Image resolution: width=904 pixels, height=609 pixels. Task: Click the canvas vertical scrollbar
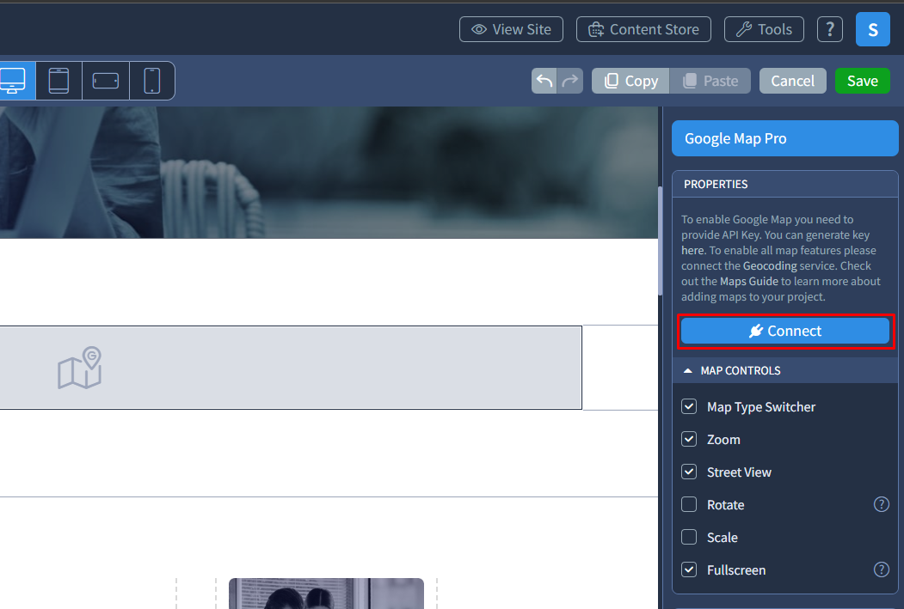pyautogui.click(x=660, y=241)
